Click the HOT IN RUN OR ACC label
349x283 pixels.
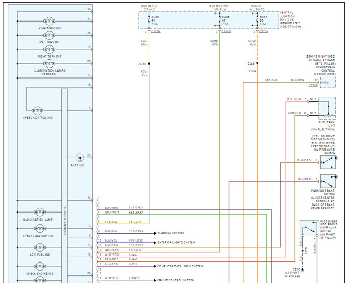[x=150, y=8]
